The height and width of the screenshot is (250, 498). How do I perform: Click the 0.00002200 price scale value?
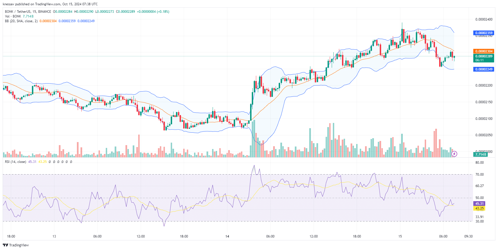[x=484, y=85]
